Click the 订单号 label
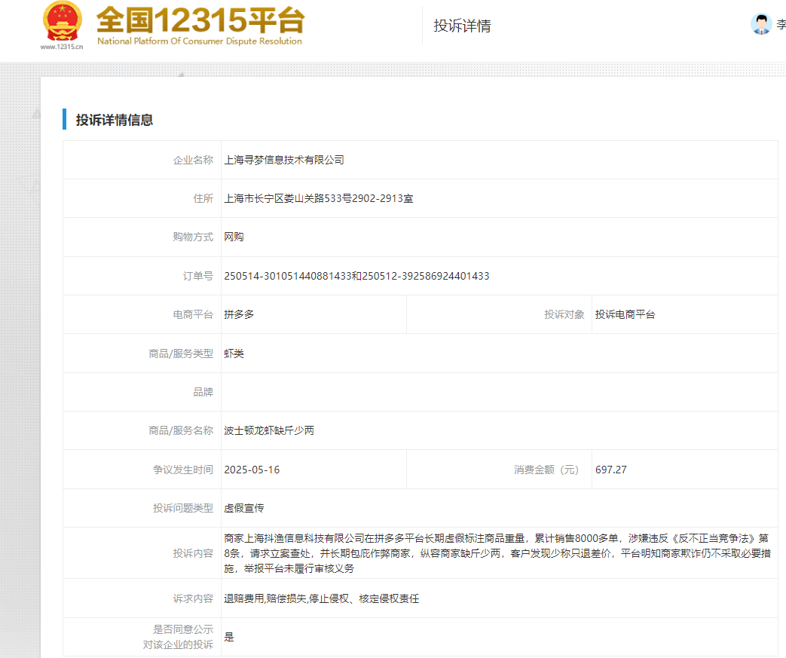This screenshot has height=658, width=786. [x=198, y=276]
